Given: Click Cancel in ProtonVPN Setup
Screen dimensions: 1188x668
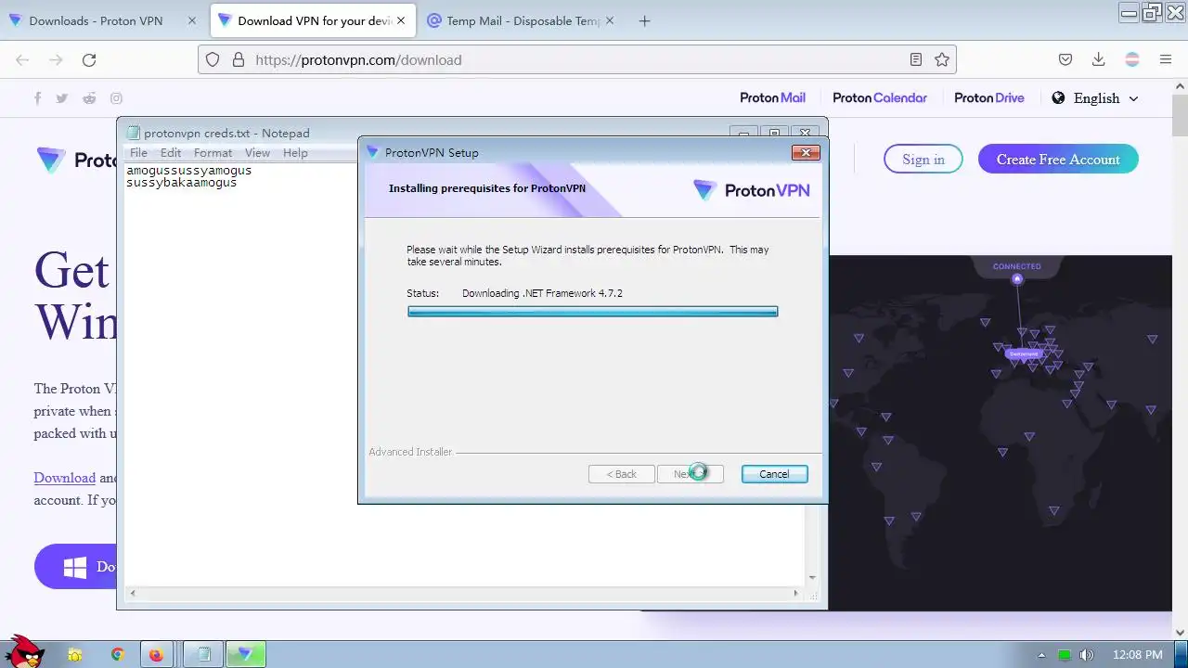Looking at the screenshot, I should (774, 474).
